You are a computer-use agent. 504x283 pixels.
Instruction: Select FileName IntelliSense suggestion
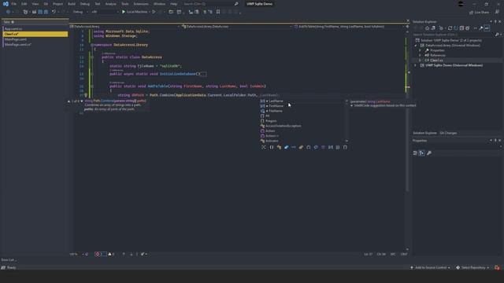(x=302, y=111)
